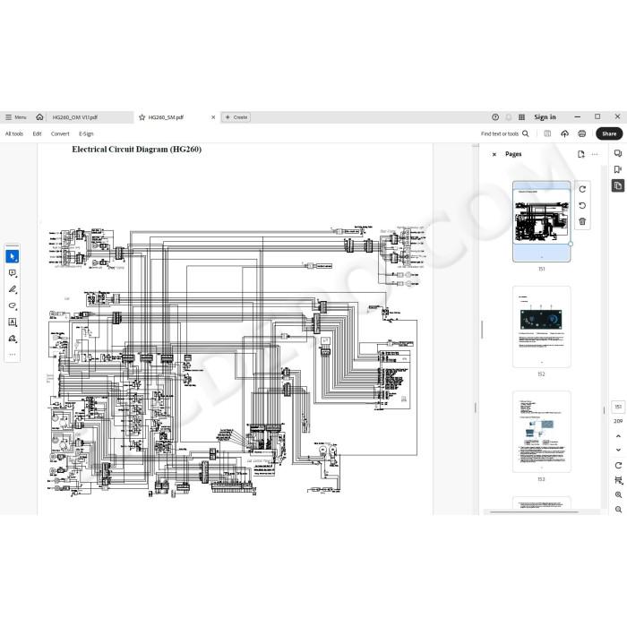Choose the add comment tool

click(12, 272)
